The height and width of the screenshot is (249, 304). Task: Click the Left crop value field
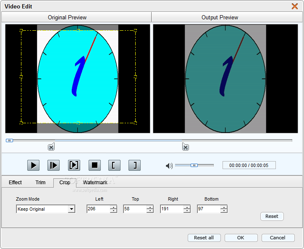tap(99, 209)
